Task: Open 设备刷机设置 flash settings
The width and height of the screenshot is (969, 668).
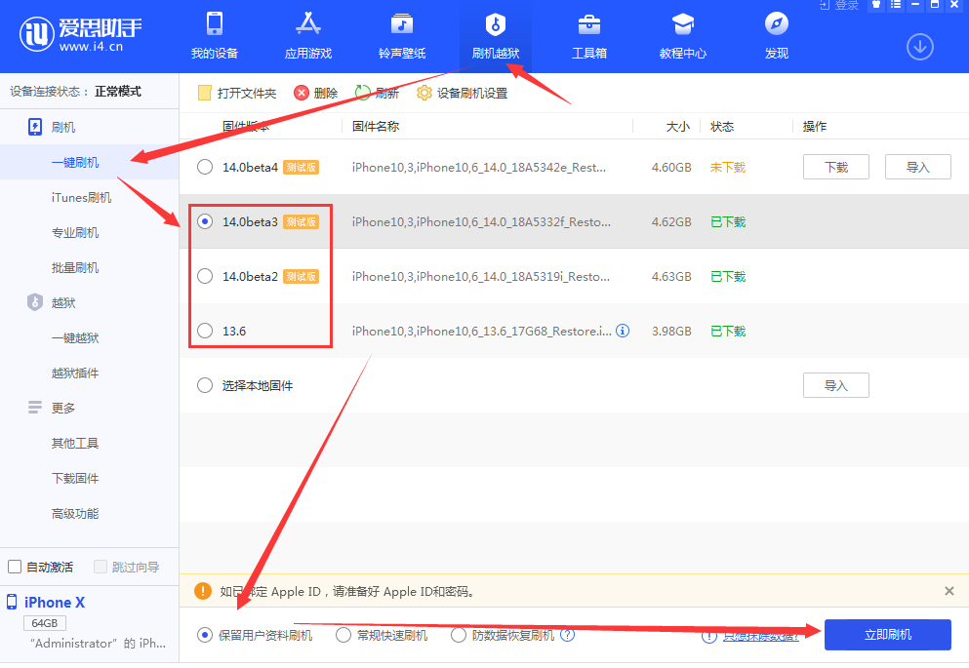Action: [463, 94]
